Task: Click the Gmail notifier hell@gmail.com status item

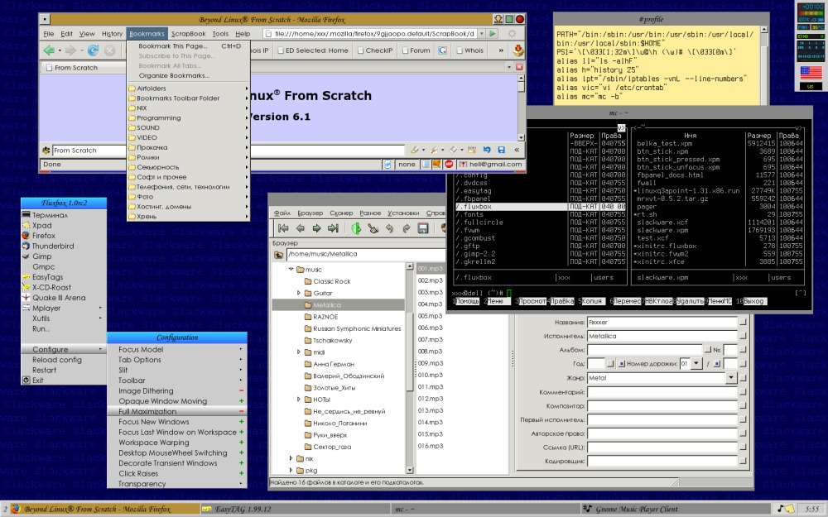Action: (x=490, y=164)
